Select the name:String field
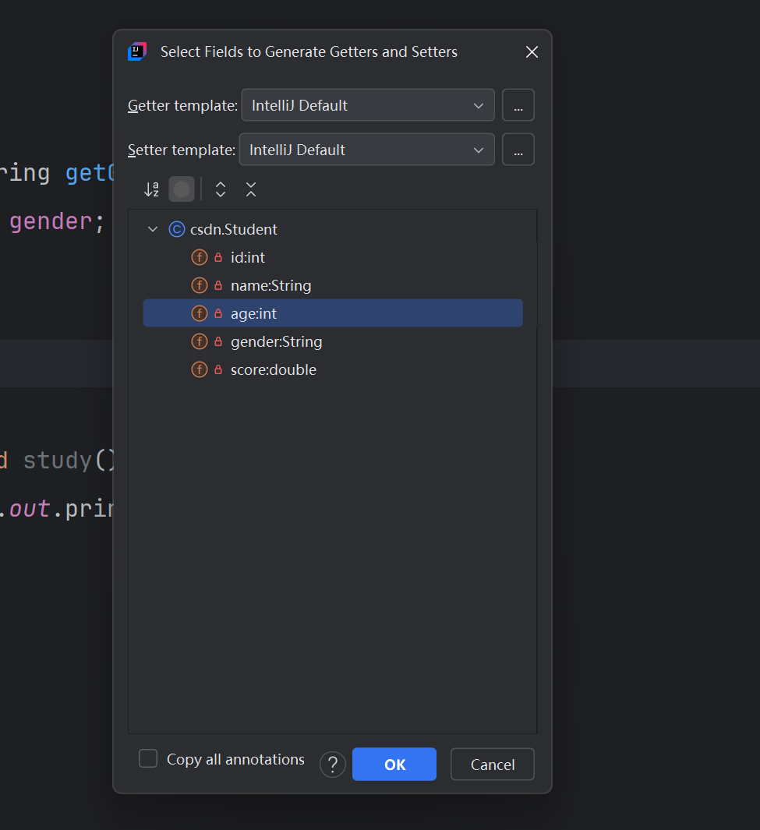 pyautogui.click(x=333, y=285)
